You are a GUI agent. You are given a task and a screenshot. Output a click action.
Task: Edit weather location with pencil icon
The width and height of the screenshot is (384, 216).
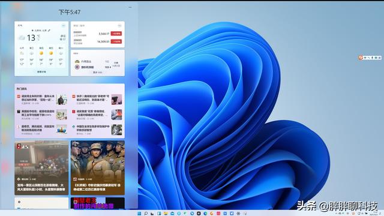pyautogui.click(x=49, y=31)
